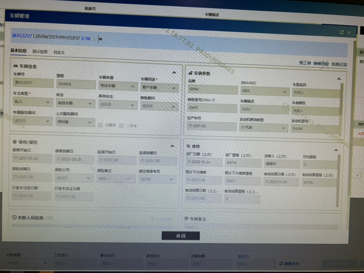The height and width of the screenshot is (273, 364).
Task: Open 保险公司 dropdown
Action: point(74,178)
